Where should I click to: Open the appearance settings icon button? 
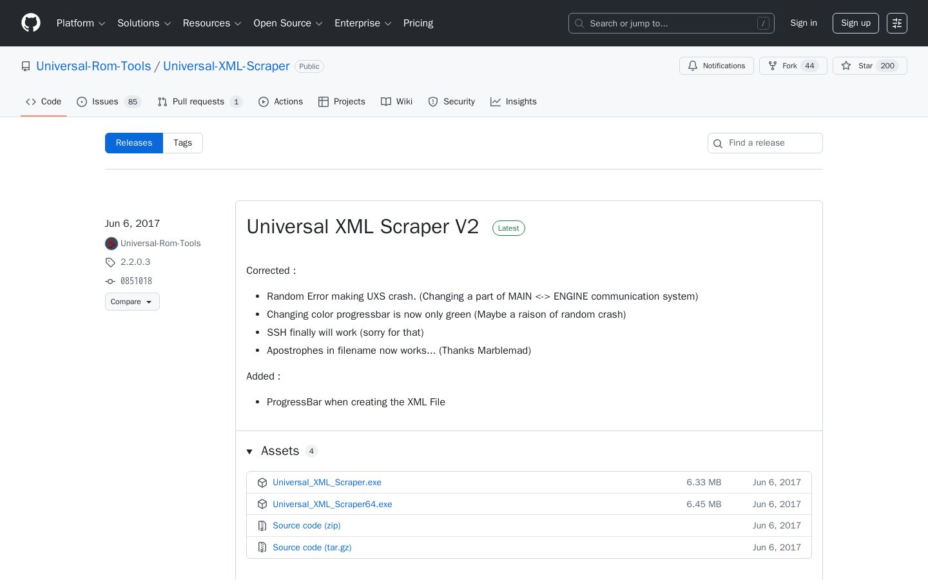pos(897,23)
